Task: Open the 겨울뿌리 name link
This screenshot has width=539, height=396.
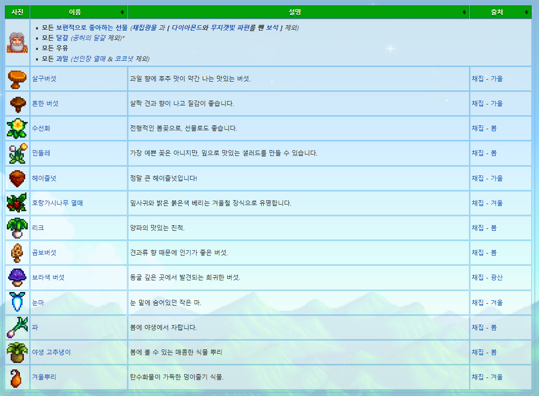Action: click(44, 377)
